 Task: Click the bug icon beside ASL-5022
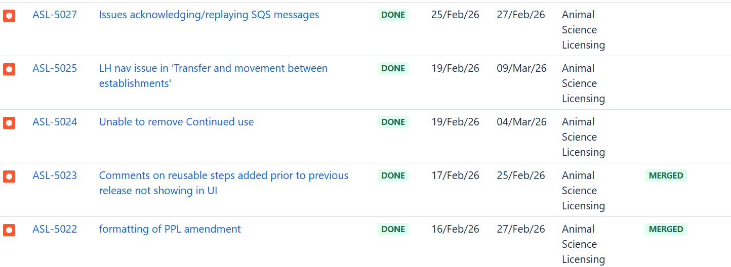[9, 230]
